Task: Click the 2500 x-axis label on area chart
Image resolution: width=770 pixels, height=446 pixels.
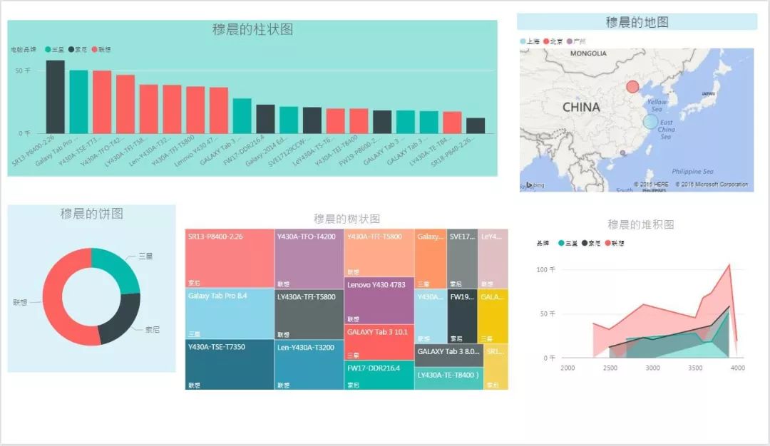Action: point(610,368)
